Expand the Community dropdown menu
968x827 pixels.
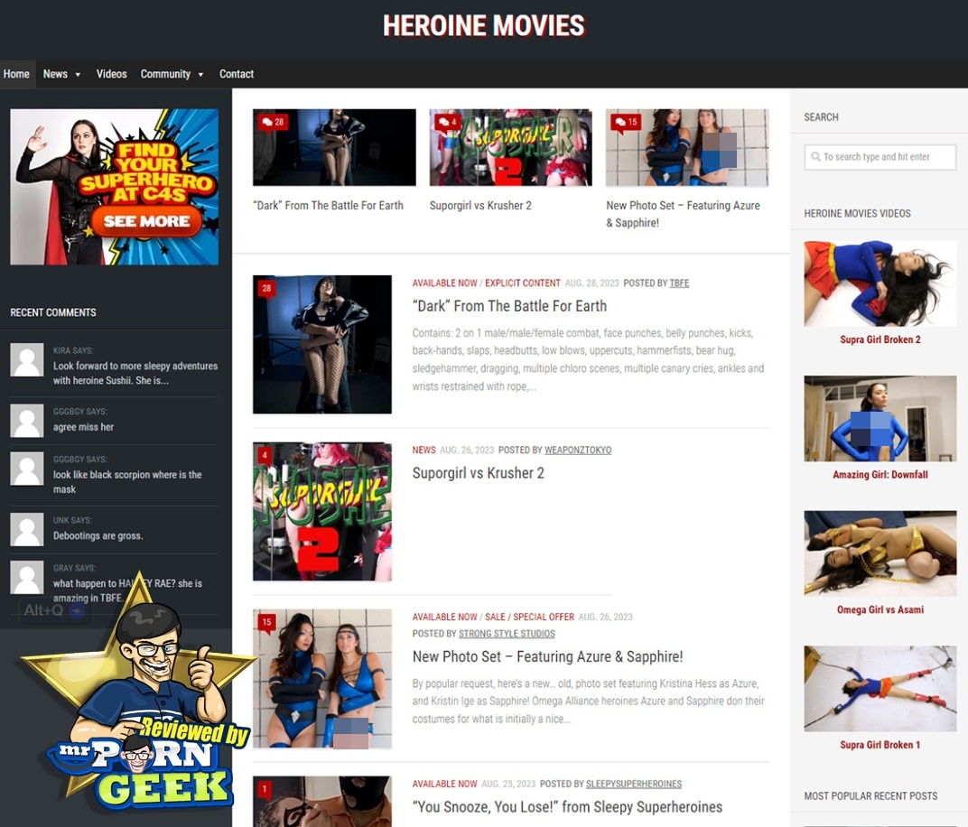tap(172, 74)
